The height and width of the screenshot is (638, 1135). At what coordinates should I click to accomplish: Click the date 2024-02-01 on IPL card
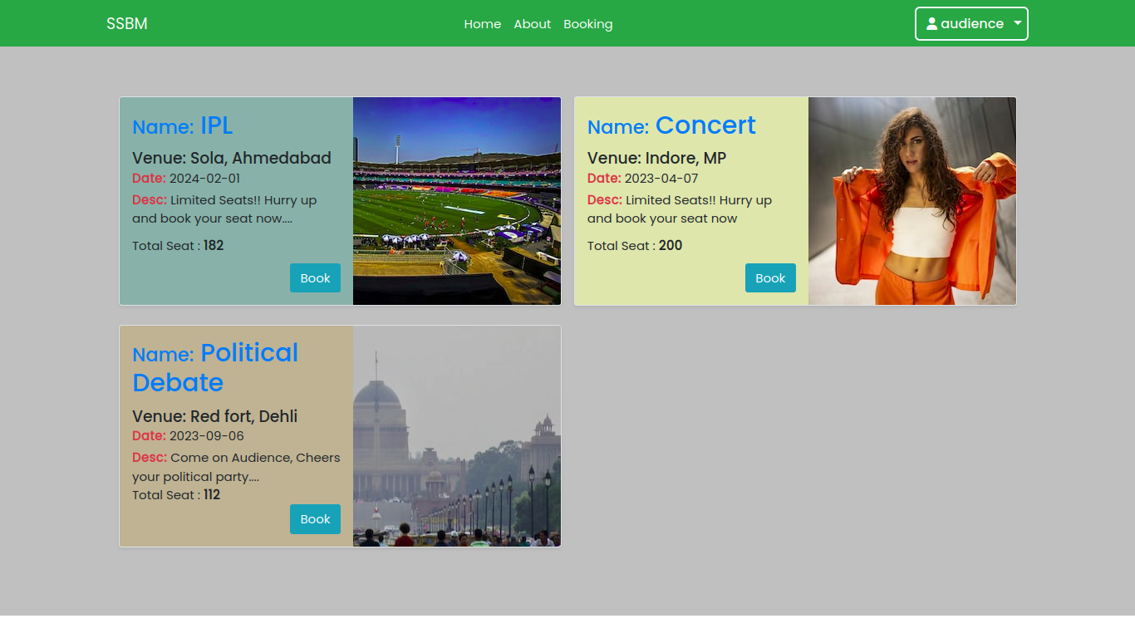204,179
